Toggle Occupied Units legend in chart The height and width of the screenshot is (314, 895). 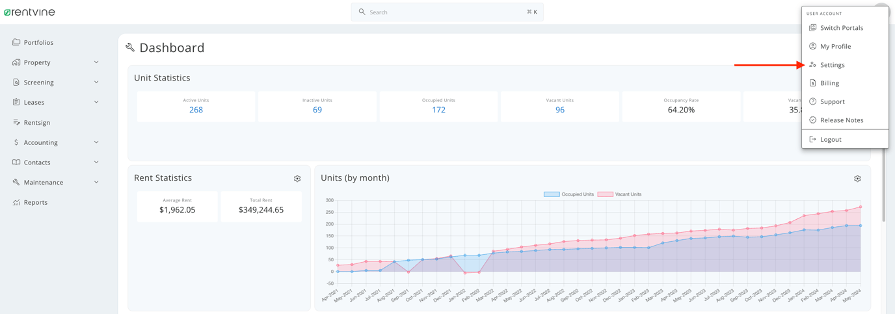tap(569, 194)
